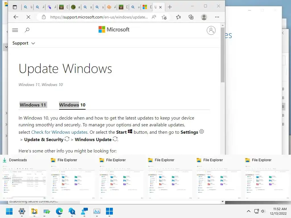Viewport: 291px width, 218px height.
Task: Sign in via the account icon
Action: [x=211, y=30]
